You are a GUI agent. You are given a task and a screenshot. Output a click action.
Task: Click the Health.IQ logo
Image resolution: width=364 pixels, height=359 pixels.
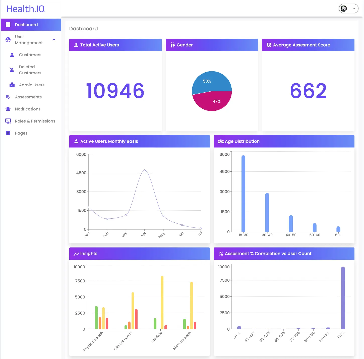[26, 9]
